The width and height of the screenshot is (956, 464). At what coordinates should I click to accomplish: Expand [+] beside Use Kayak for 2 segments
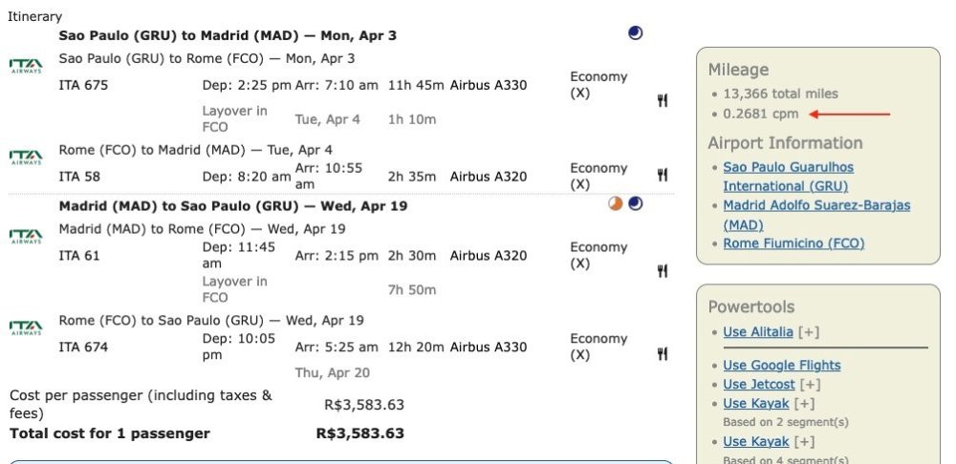pos(805,404)
